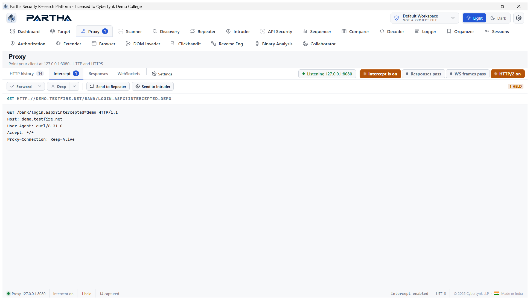530x300 pixels.
Task: Click Intercept enabled status text
Action: coord(409,294)
